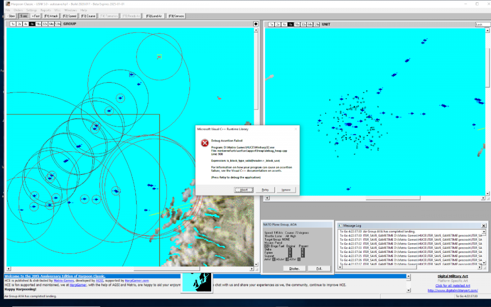Image resolution: width=491 pixels, height=307 pixels.
Task: Click the Fast time compression button
Action: [x=36, y=16]
